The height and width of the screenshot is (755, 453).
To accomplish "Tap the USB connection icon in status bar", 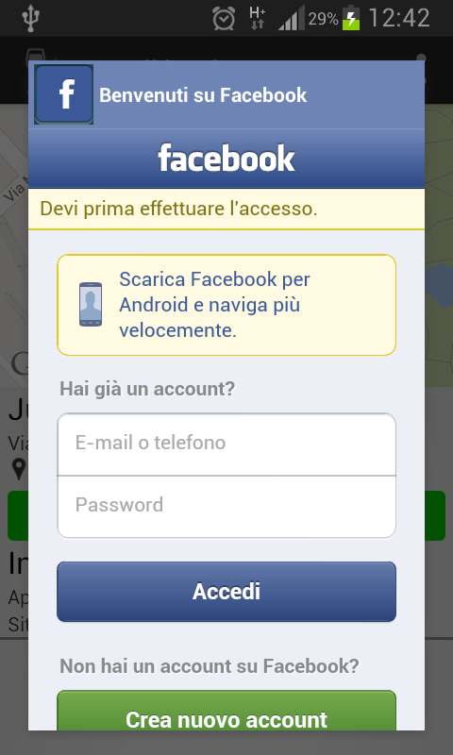I will coord(31,18).
